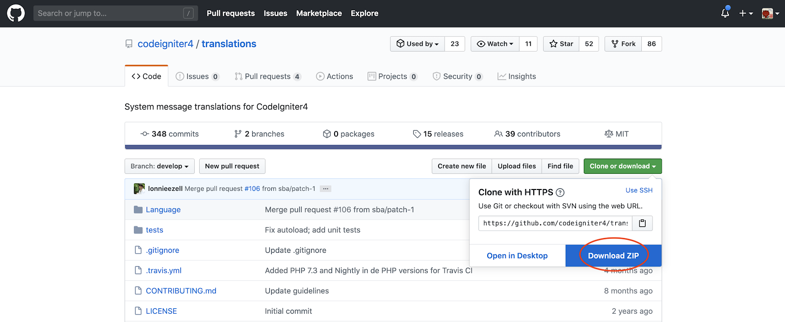Select the HTTPS clone URL field
Image resolution: width=785 pixels, height=322 pixels.
click(555, 223)
